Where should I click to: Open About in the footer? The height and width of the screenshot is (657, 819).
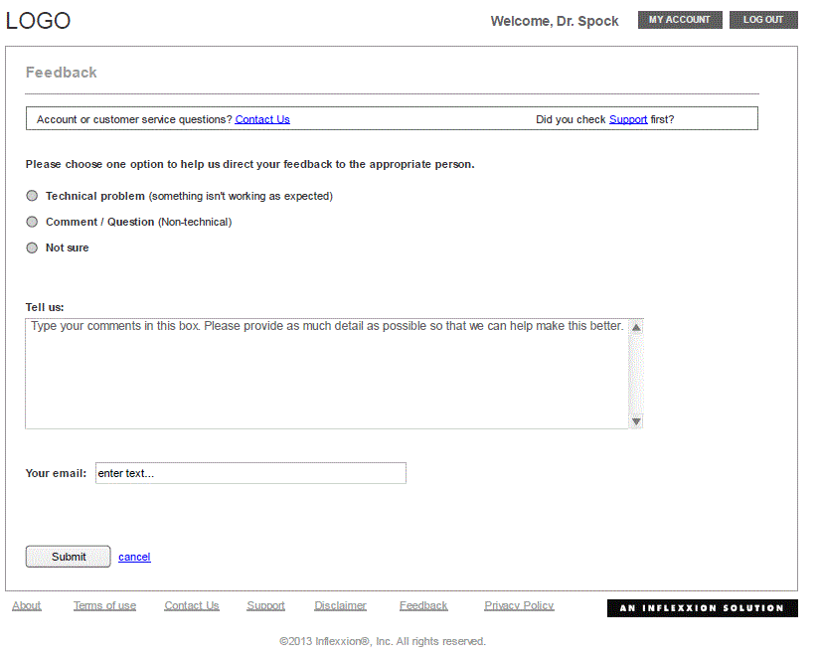pos(27,606)
